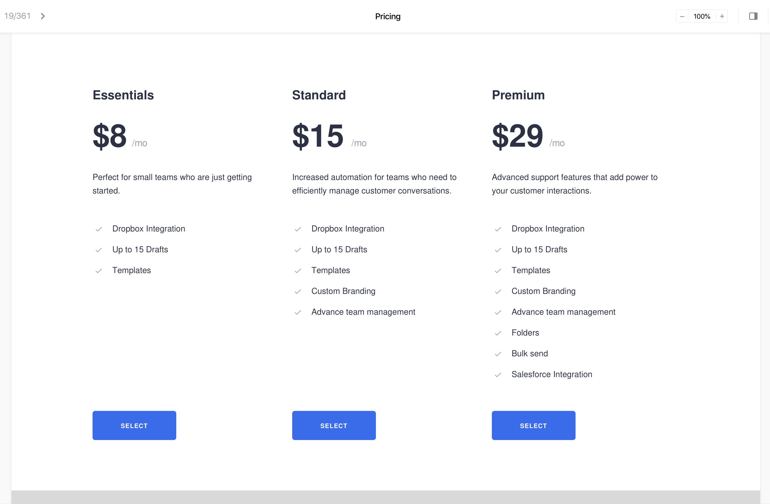Click the $15 Standard price
The height and width of the screenshot is (504, 770).
318,136
